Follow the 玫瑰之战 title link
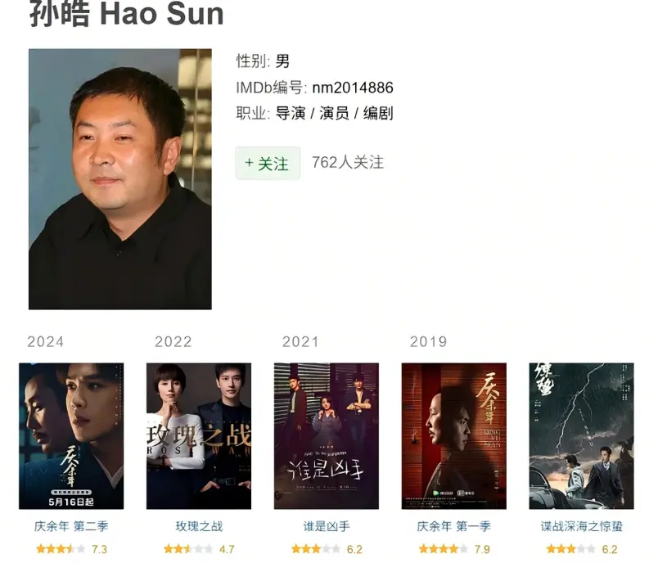Image resolution: width=649 pixels, height=563 pixels. pos(199,526)
